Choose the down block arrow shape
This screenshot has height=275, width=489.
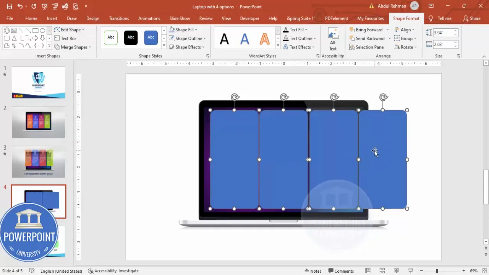[42, 38]
